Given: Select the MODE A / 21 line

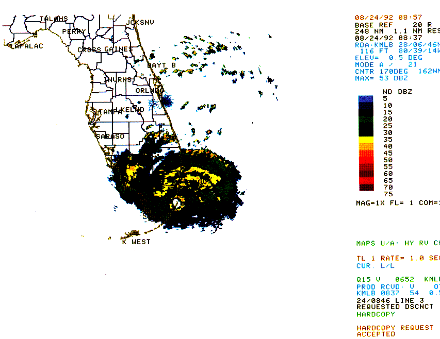Looking at the screenshot, I should click(386, 64).
